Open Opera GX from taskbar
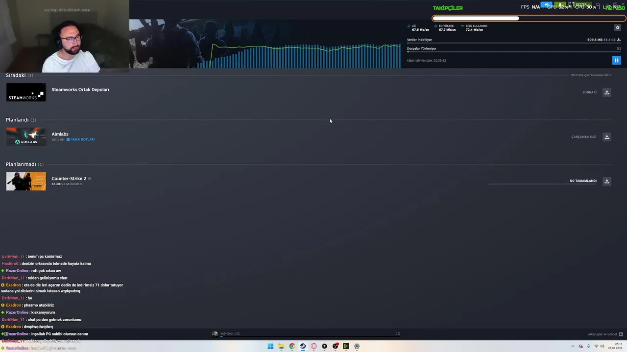 tap(313, 346)
